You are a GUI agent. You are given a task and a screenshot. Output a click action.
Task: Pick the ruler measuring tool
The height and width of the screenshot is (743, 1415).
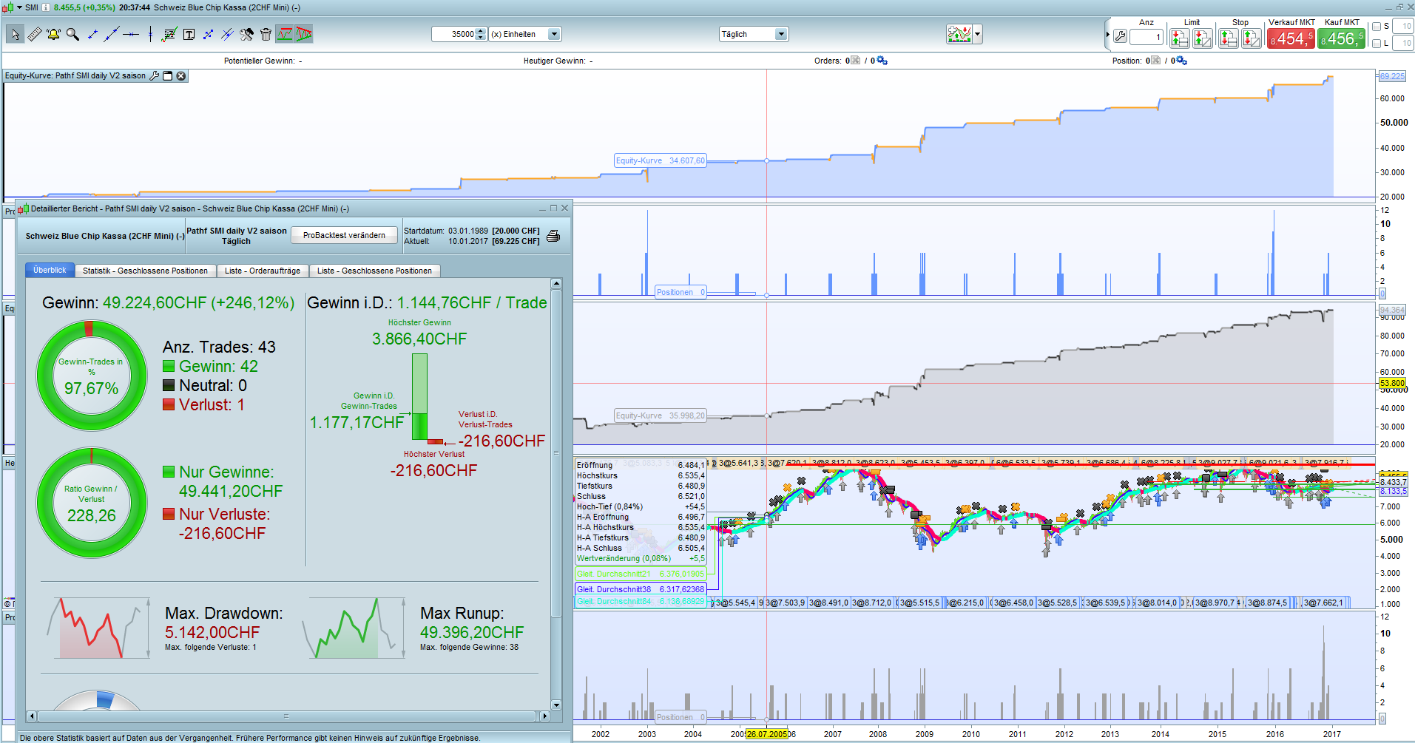[34, 34]
